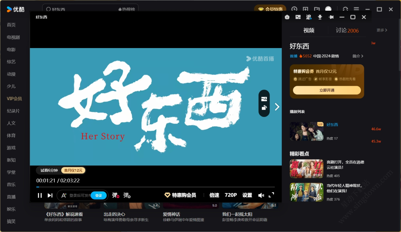Click the refresh icon in top bar

click(x=346, y=9)
